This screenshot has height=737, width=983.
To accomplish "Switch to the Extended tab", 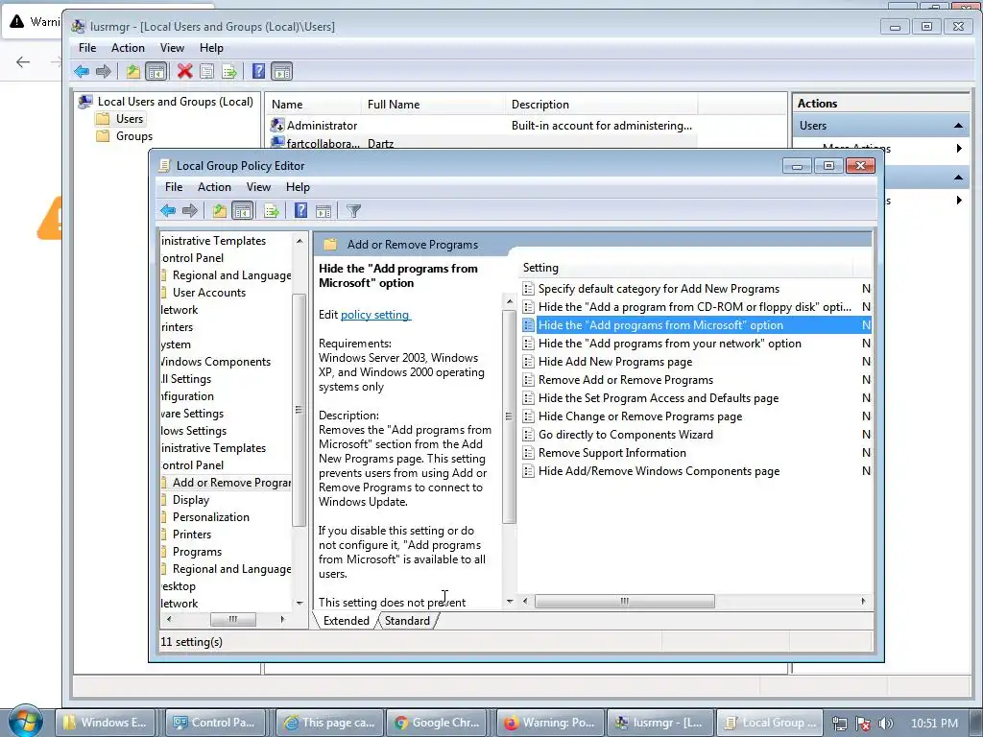I will pyautogui.click(x=346, y=621).
